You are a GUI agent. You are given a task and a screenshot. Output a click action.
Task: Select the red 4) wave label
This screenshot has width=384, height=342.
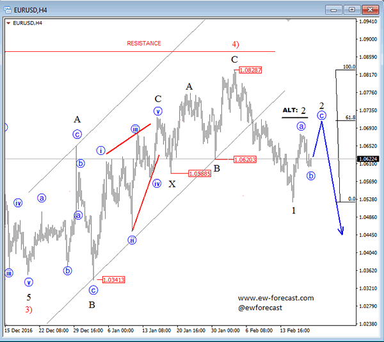click(236, 44)
